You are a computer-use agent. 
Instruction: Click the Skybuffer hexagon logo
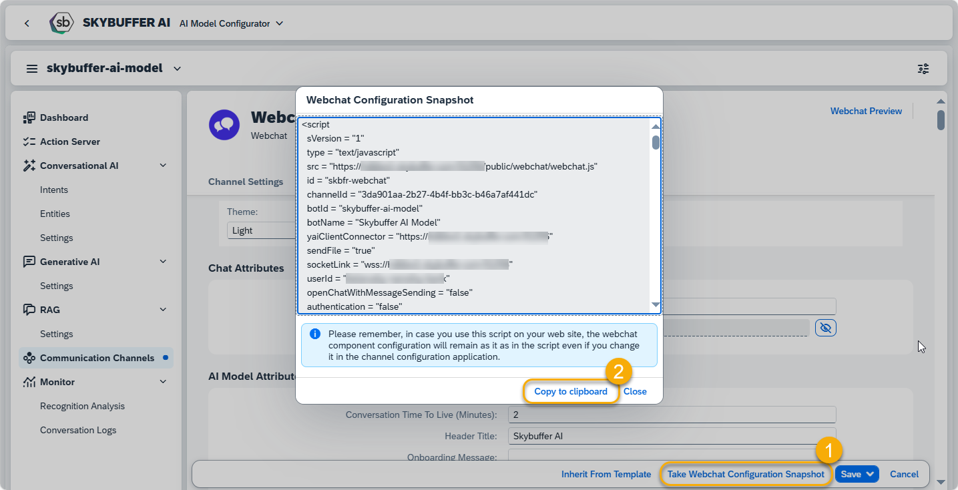62,23
